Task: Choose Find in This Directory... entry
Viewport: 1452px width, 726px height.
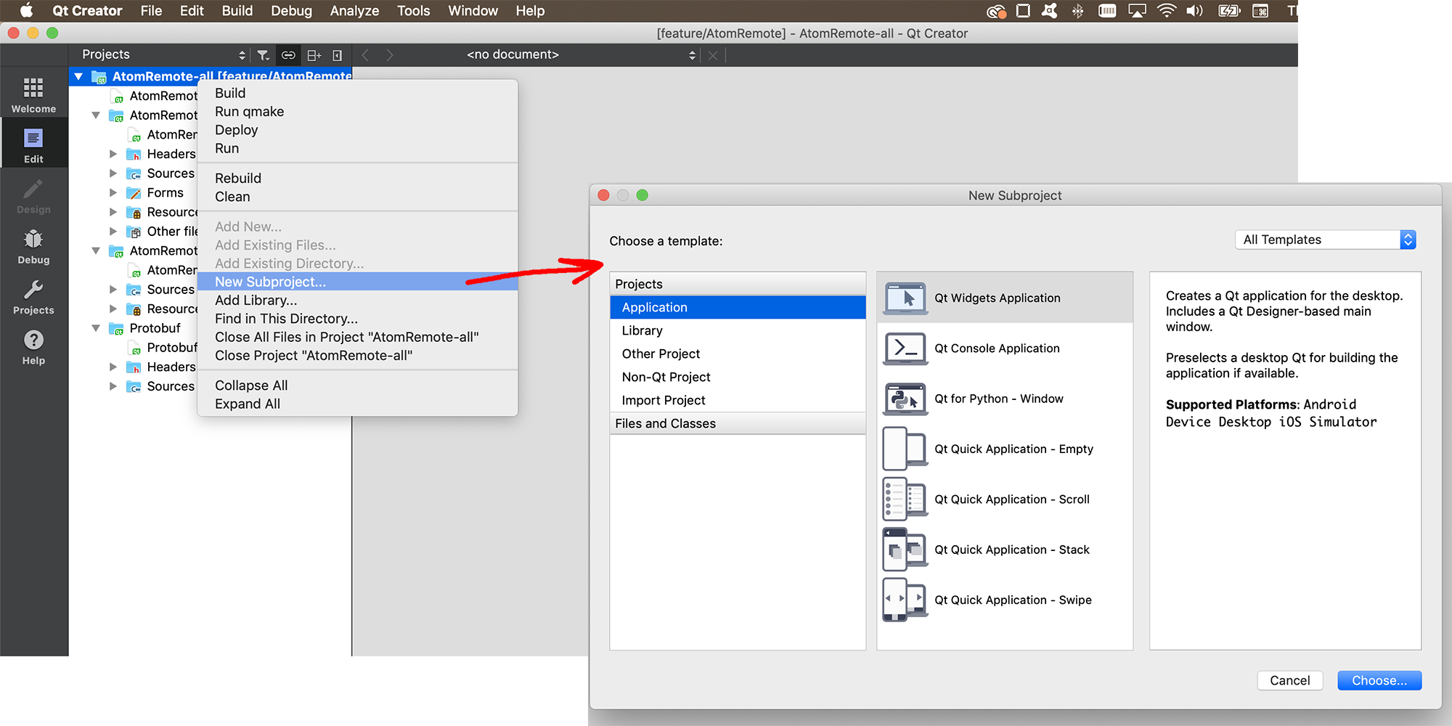Action: tap(357, 319)
